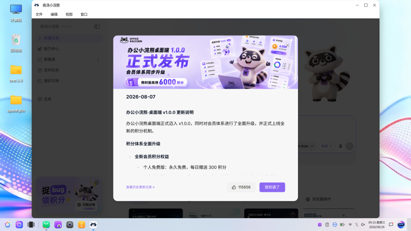Open 我的文档 in the sidebar
The height and width of the screenshot is (231, 411).
[68, 81]
